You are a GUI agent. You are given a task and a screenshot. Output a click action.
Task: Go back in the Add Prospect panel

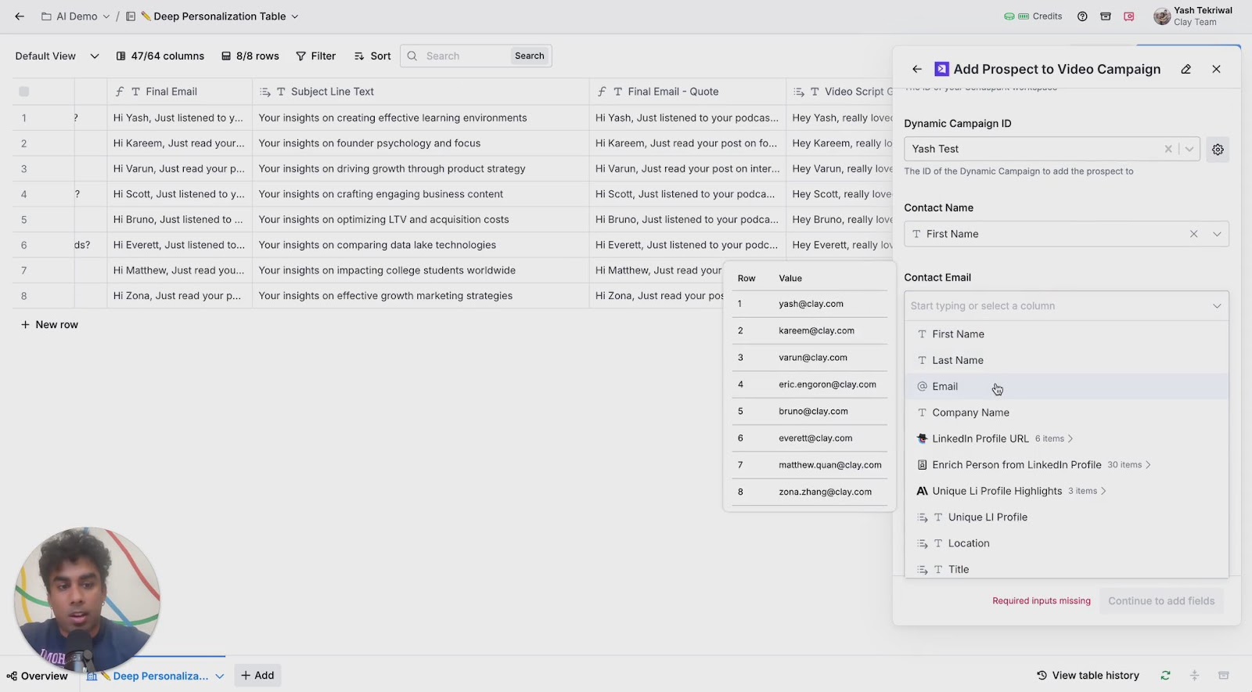click(x=917, y=69)
